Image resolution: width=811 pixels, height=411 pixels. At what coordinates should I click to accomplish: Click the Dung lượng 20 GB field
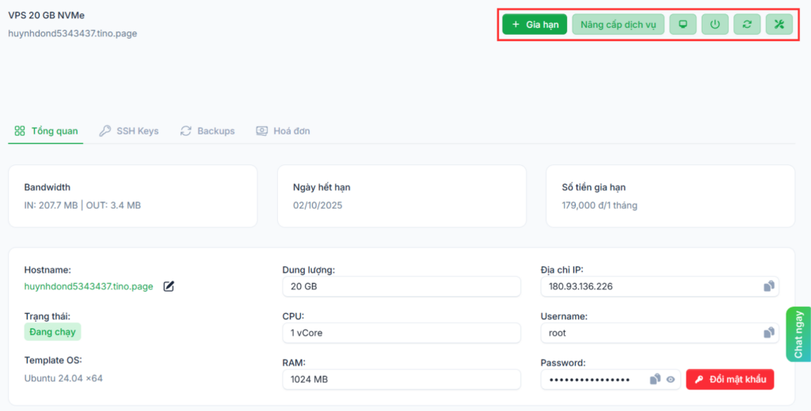pos(401,286)
